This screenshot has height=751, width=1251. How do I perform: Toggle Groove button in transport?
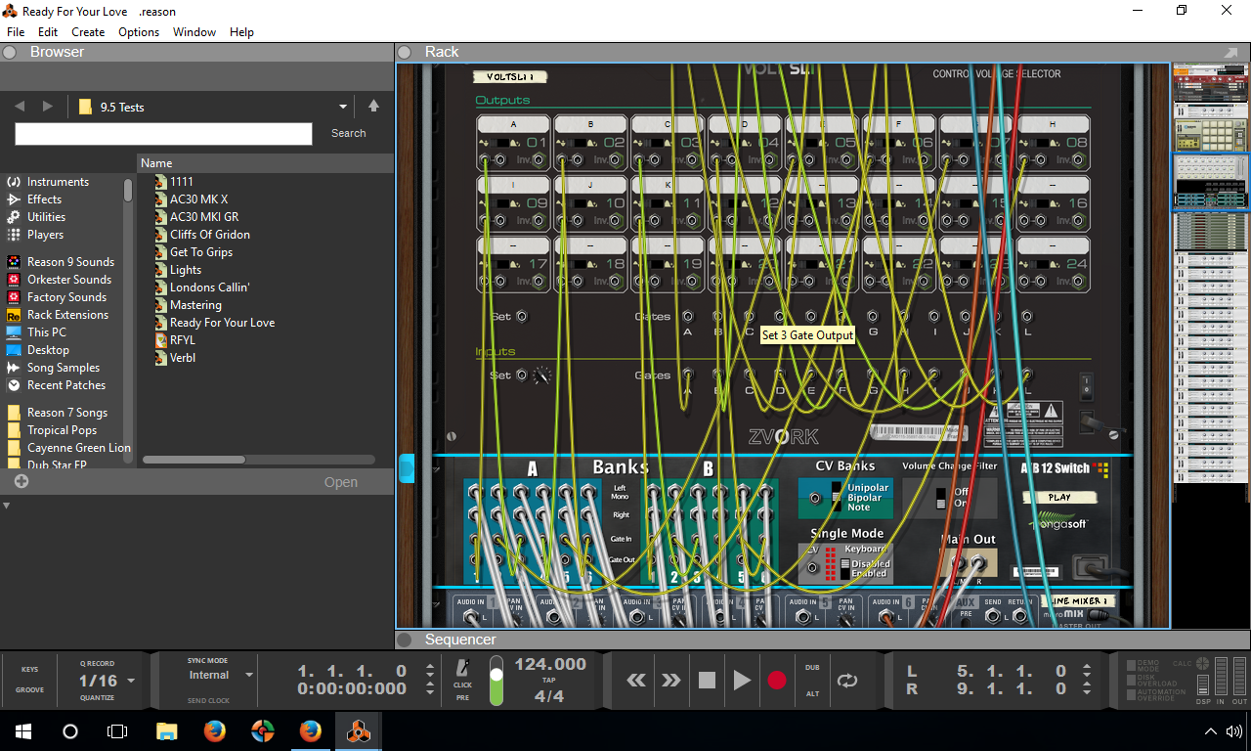pos(29,690)
